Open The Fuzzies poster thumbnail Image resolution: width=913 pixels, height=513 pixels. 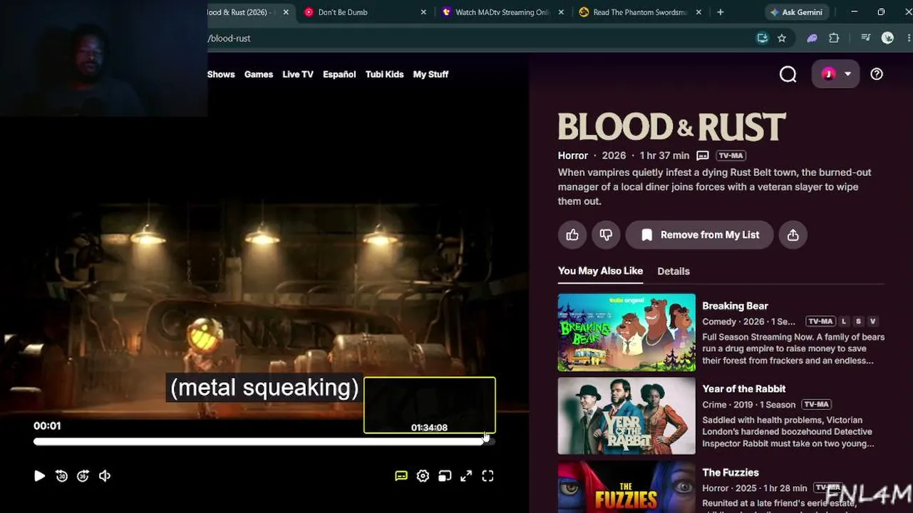click(x=626, y=487)
